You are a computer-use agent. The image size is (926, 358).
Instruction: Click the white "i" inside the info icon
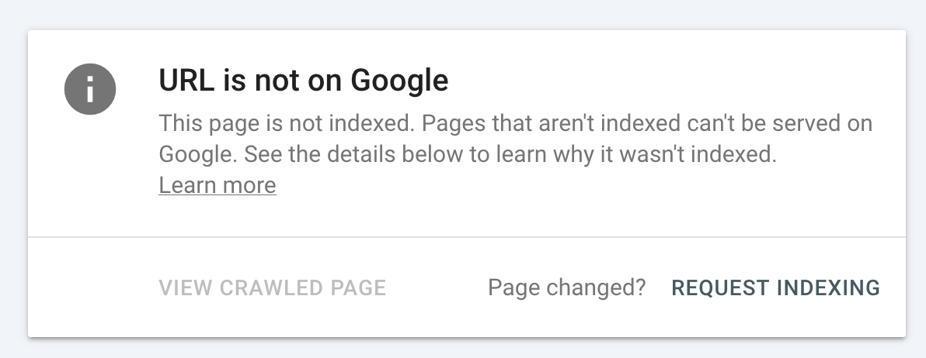tap(90, 89)
